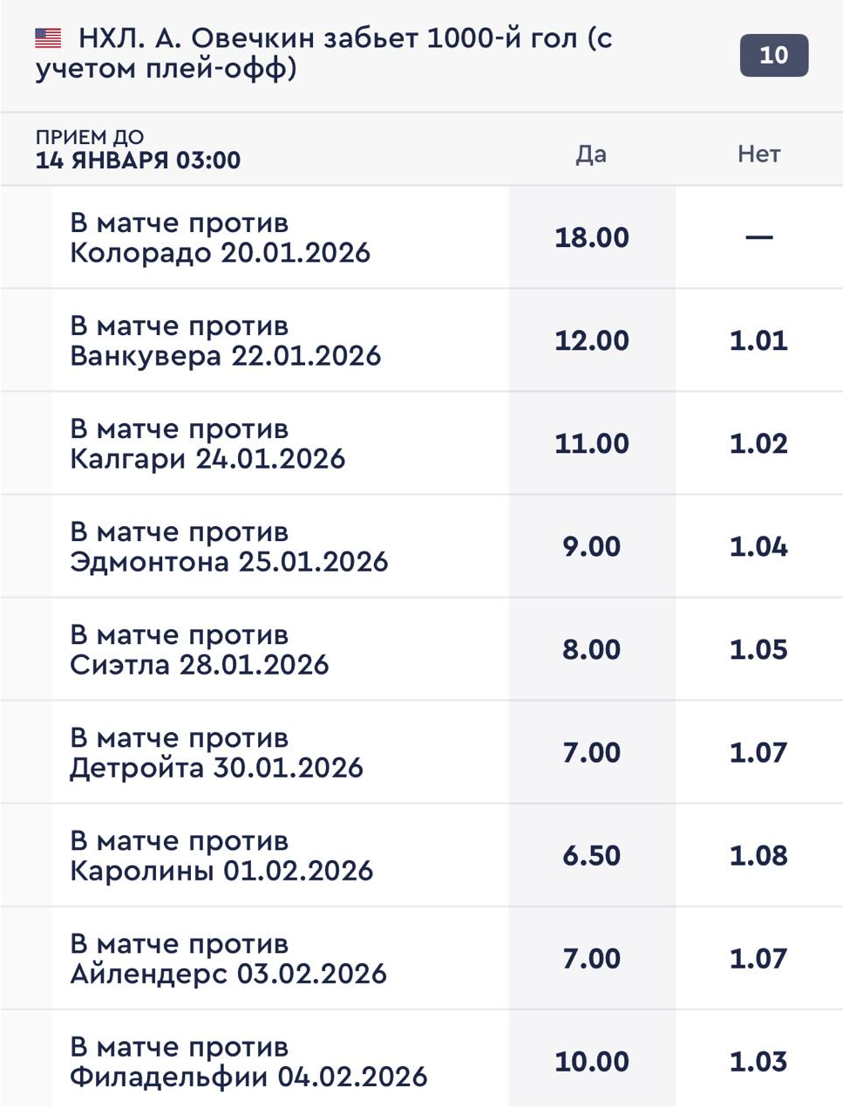Choose No odds 1.01 for Vancouver
Screen dimensions: 843x1109
758,340
